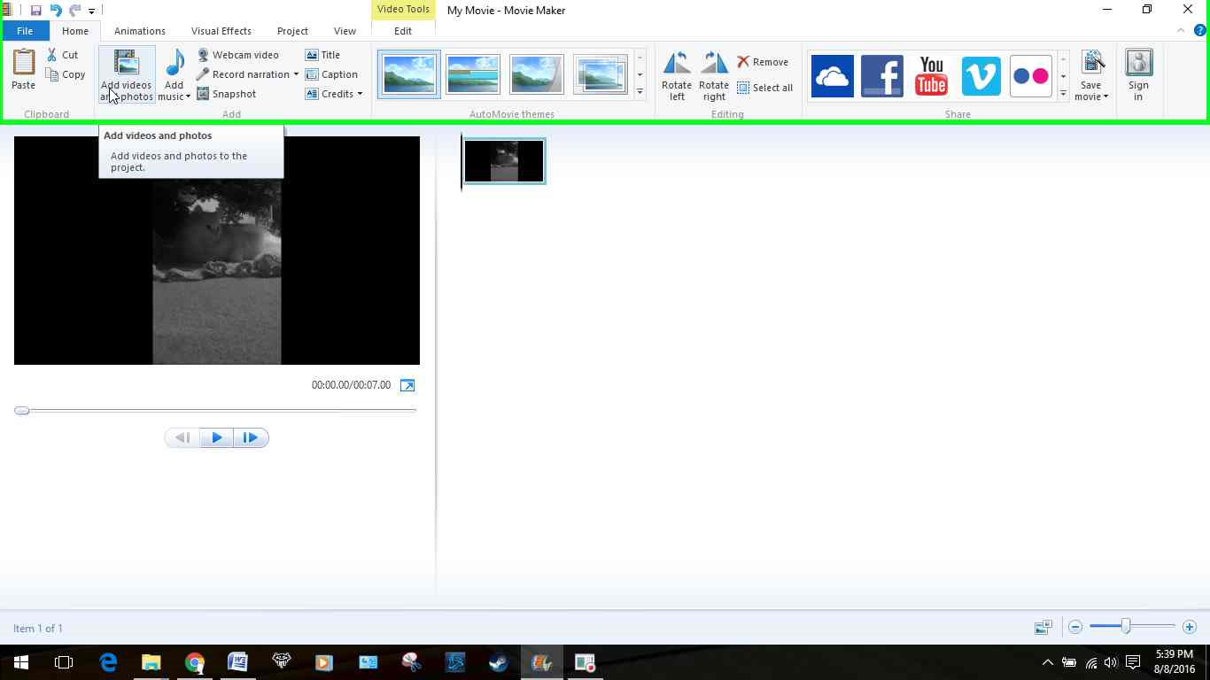Apply the first AutoMovie theme
1210x680 pixels.
pos(409,74)
